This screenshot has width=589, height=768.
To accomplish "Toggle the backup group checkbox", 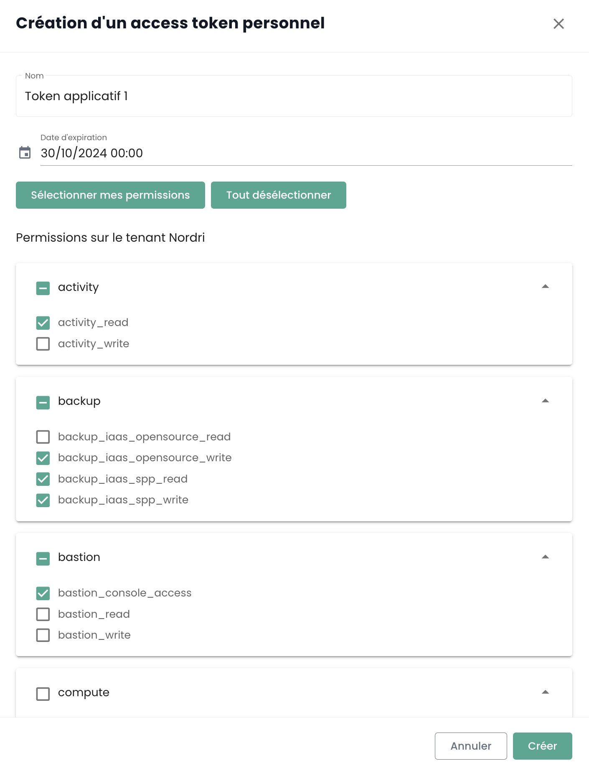I will coord(43,402).
